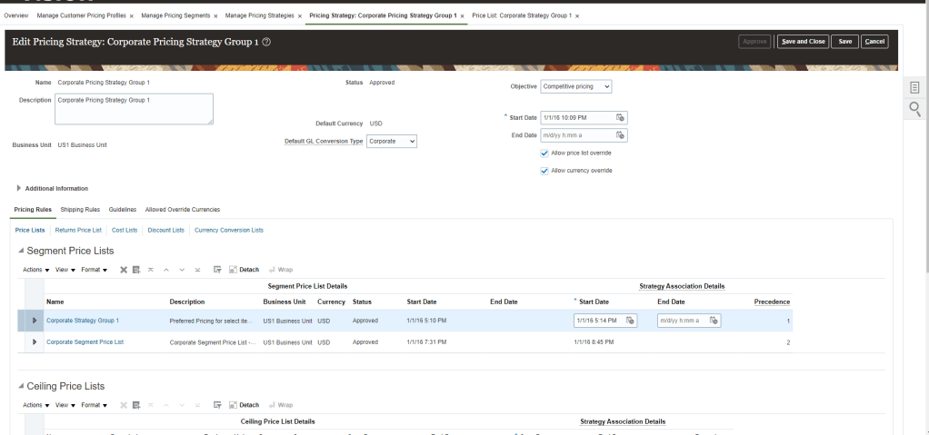
Task: Click into the Description text area
Action: (134, 108)
